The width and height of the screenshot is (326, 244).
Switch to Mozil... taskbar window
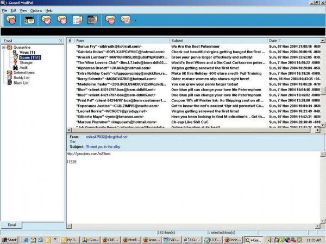coord(131,240)
